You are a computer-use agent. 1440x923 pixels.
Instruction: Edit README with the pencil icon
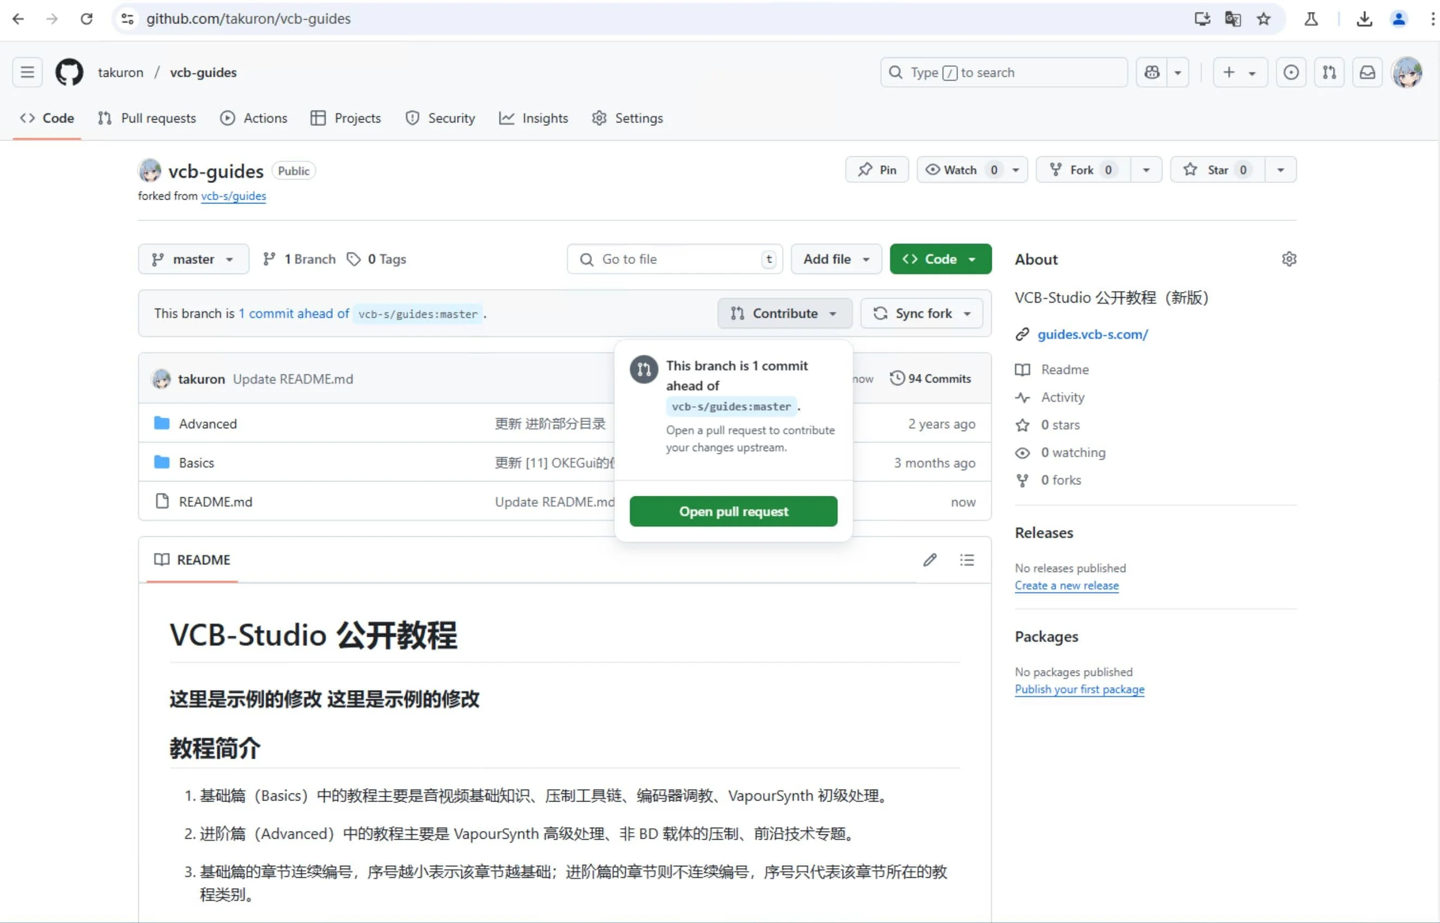click(x=930, y=560)
